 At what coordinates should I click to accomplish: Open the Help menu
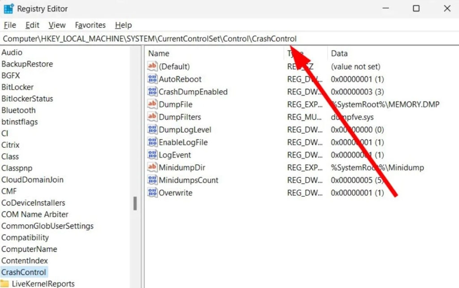pyautogui.click(x=123, y=25)
